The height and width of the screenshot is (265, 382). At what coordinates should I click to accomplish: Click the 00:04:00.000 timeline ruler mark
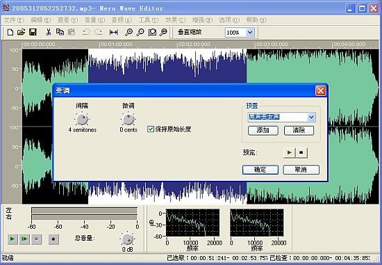(x=349, y=45)
